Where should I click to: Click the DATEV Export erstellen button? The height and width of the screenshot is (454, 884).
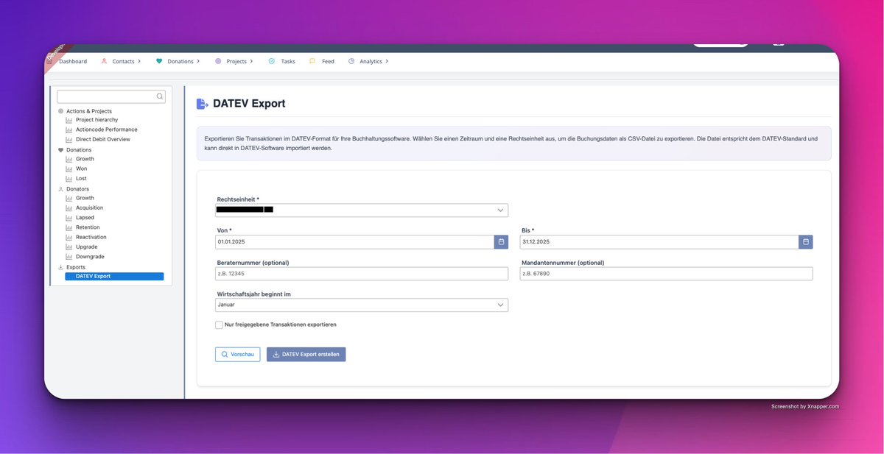(x=306, y=354)
